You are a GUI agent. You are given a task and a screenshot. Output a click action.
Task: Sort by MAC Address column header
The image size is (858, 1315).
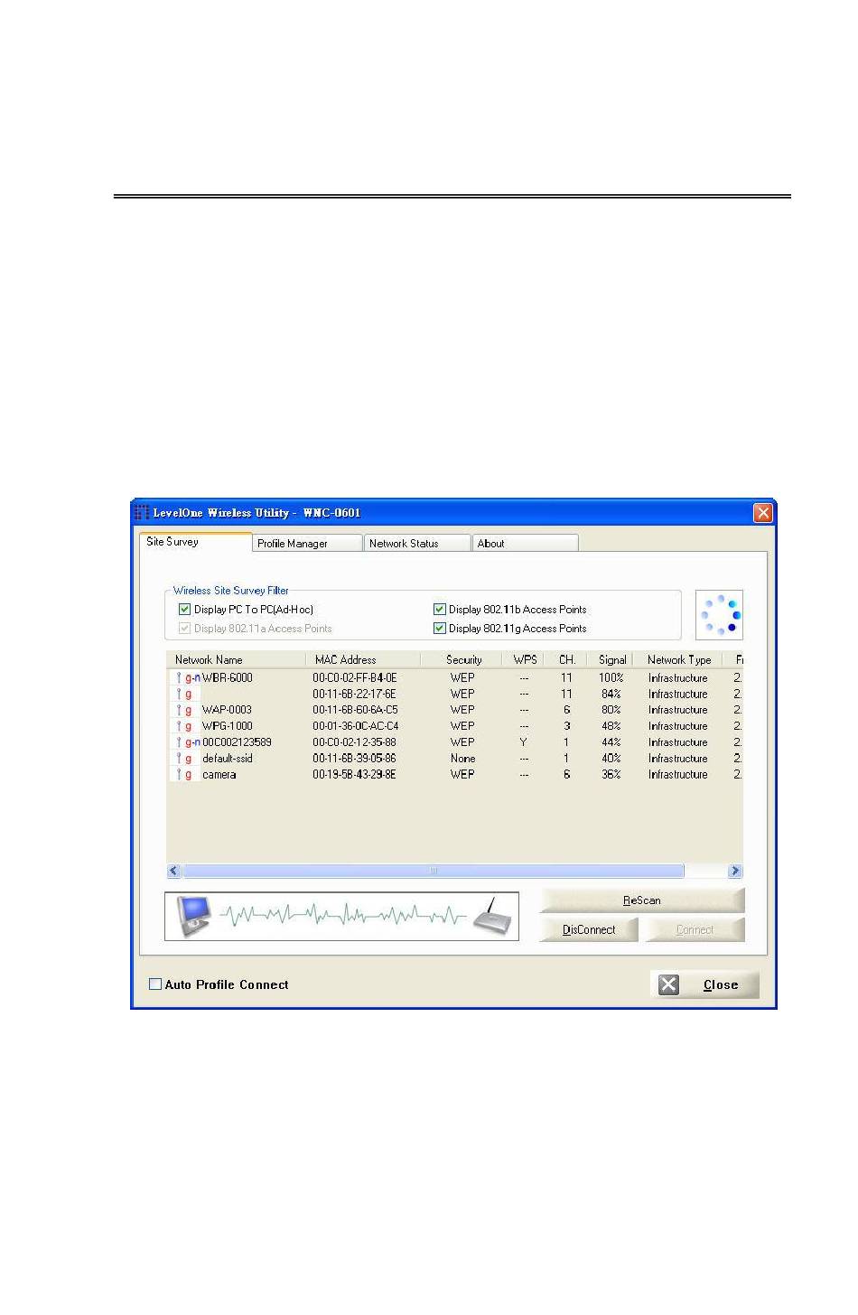[x=363, y=660]
